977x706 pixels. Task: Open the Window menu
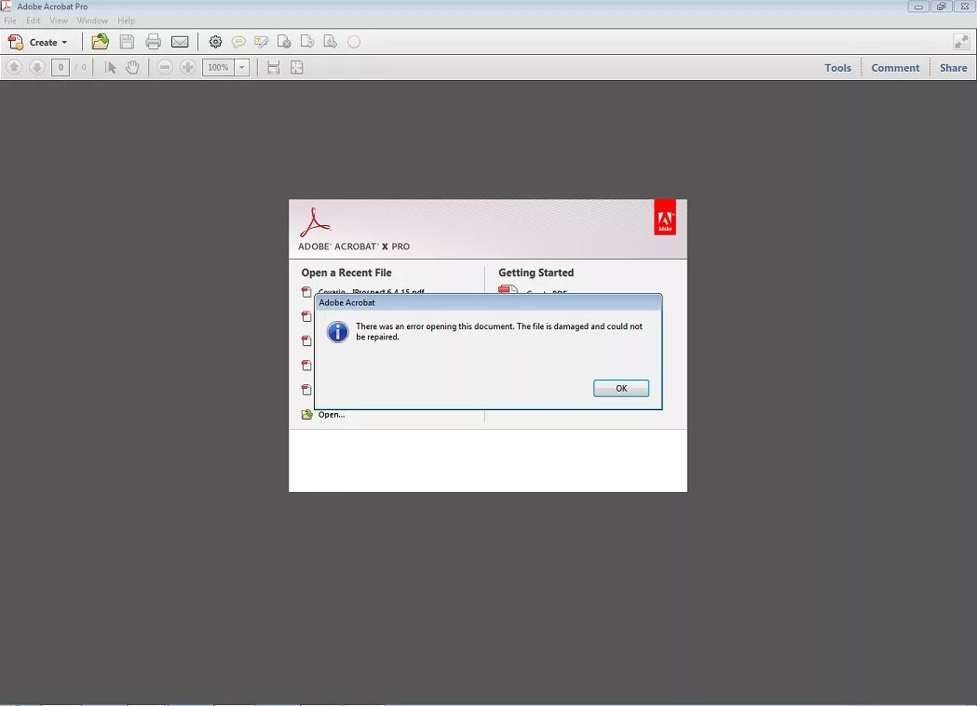(x=92, y=20)
